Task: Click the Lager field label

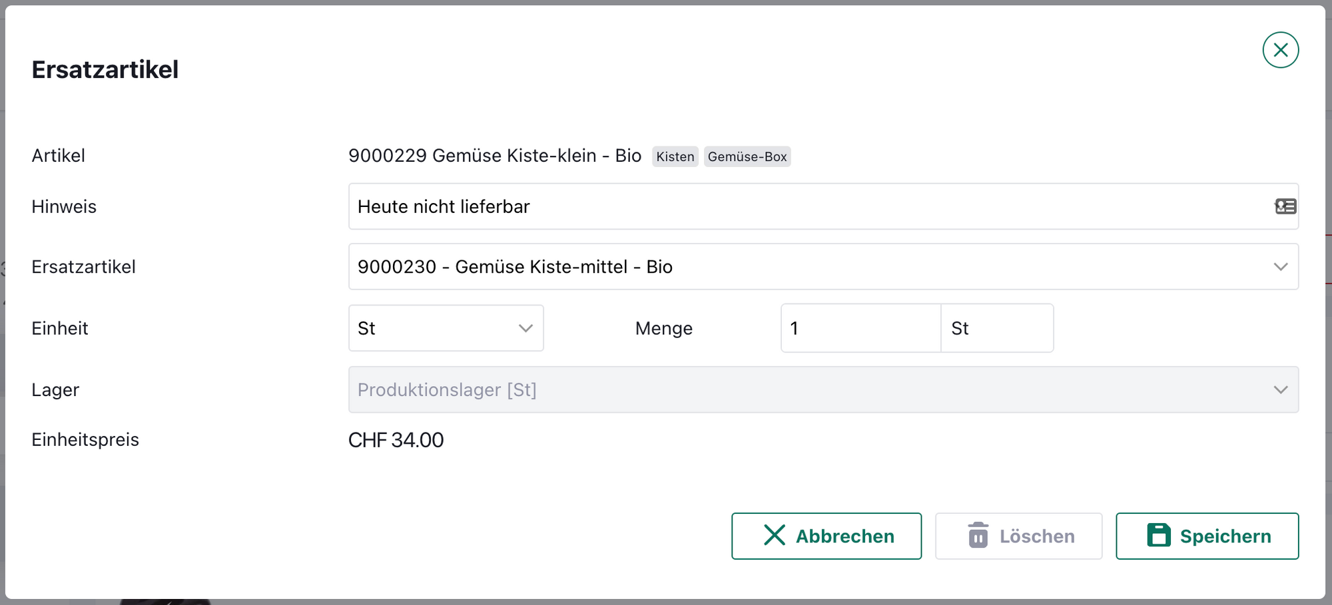Action: point(55,390)
